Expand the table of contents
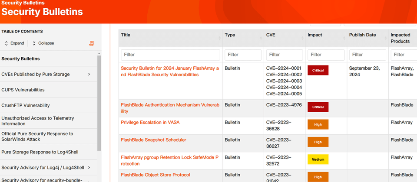 (14, 43)
